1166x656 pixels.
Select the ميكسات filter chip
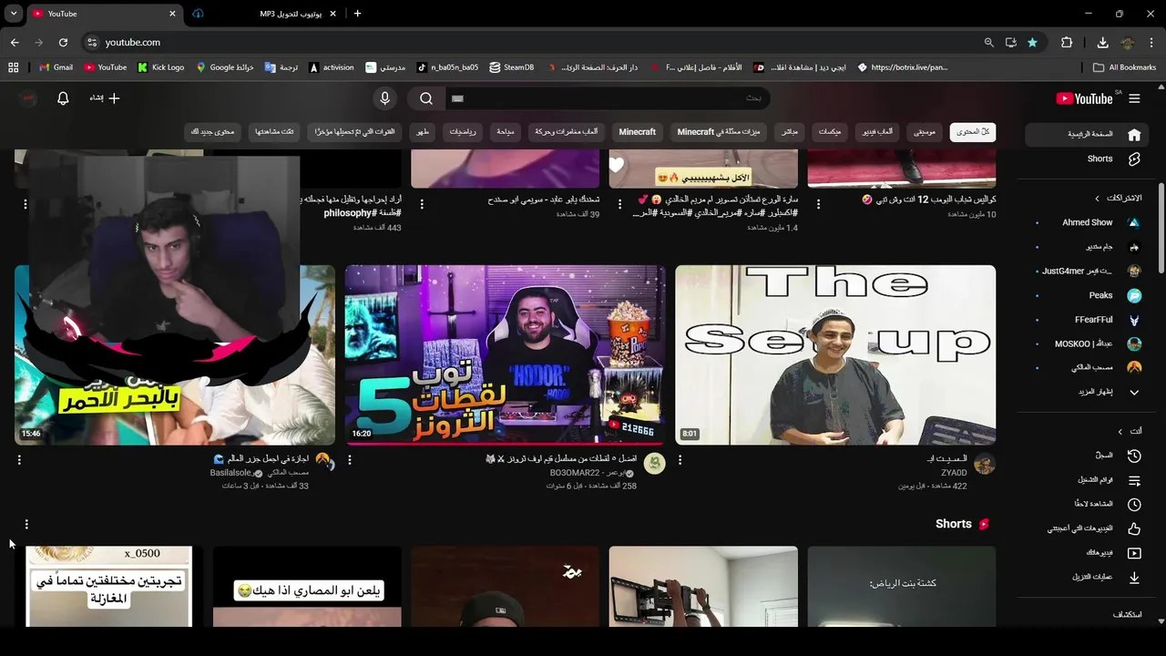[829, 132]
